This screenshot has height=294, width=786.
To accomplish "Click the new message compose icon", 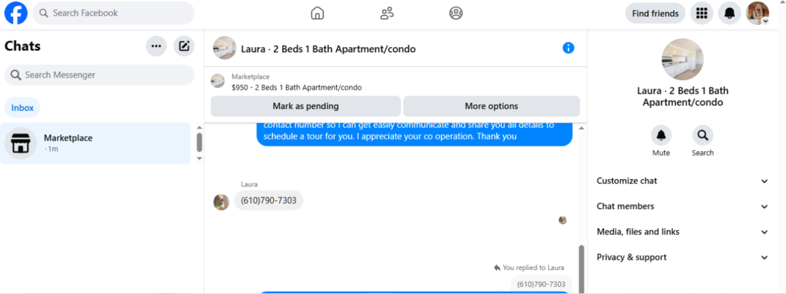I will [184, 46].
